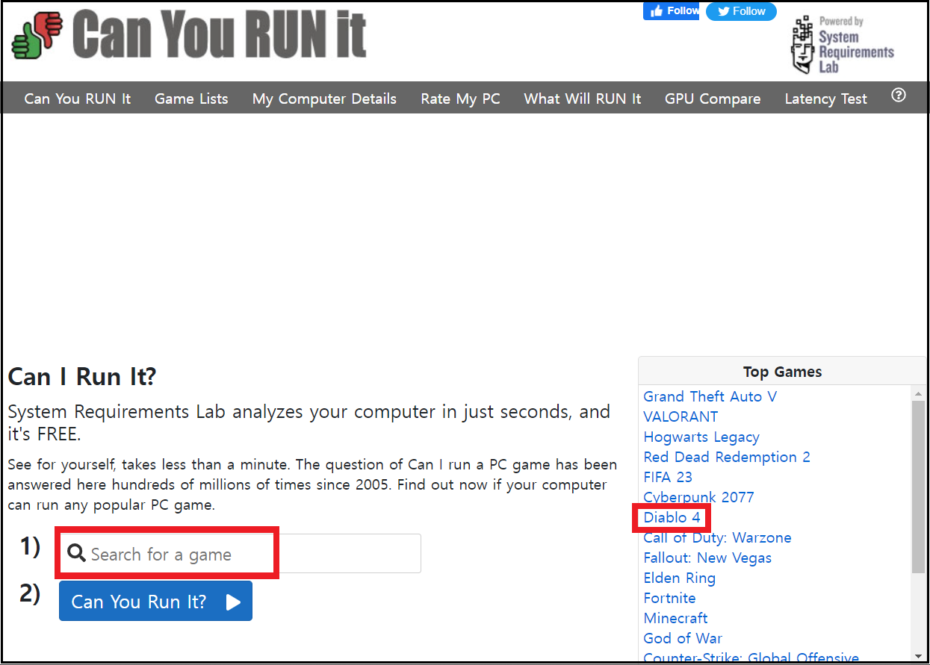This screenshot has width=930, height=665.
Task: Click the Top Games scroll-down arrow
Action: click(919, 657)
